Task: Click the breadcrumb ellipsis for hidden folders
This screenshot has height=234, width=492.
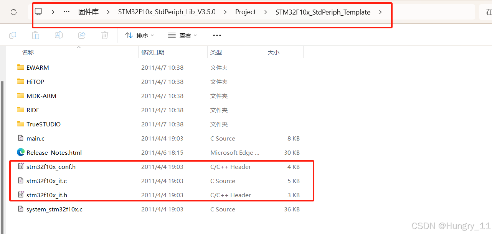Action: point(67,12)
